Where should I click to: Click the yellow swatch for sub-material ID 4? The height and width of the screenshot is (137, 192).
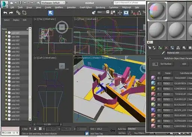tap(153, 88)
